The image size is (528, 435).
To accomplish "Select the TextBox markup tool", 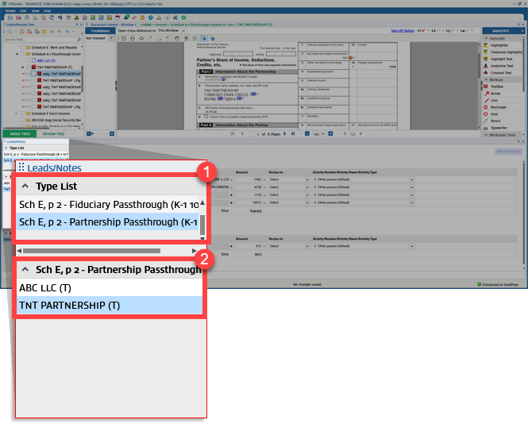I will pos(497,86).
